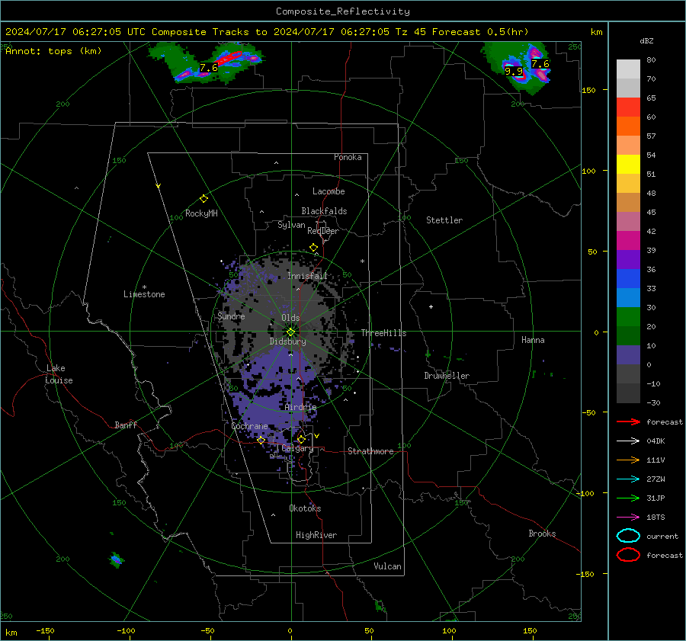Click the magenta 42 dBZ color swatch

628,240
